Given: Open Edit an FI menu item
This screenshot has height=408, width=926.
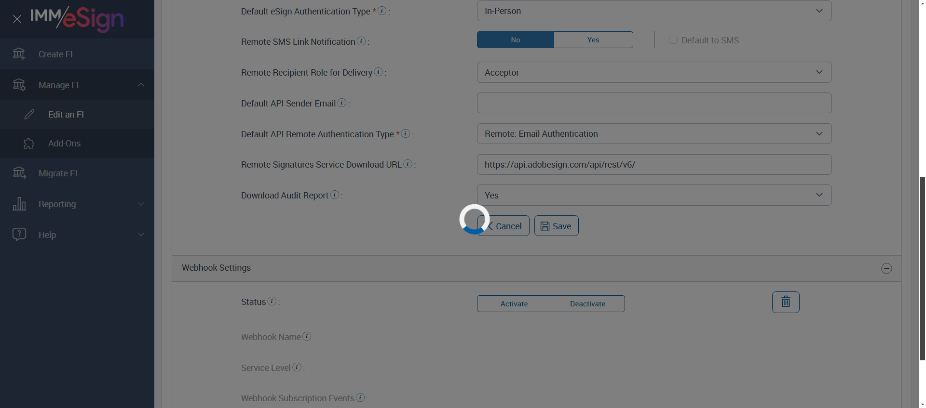Looking at the screenshot, I should pos(66,115).
